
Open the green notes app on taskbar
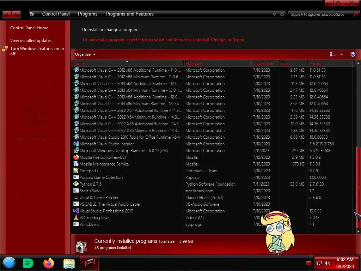tap(28, 263)
